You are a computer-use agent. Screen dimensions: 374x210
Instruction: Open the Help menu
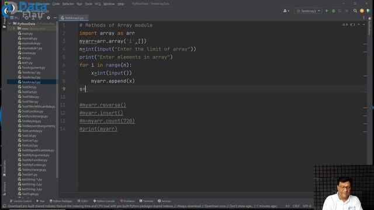pos(121,4)
